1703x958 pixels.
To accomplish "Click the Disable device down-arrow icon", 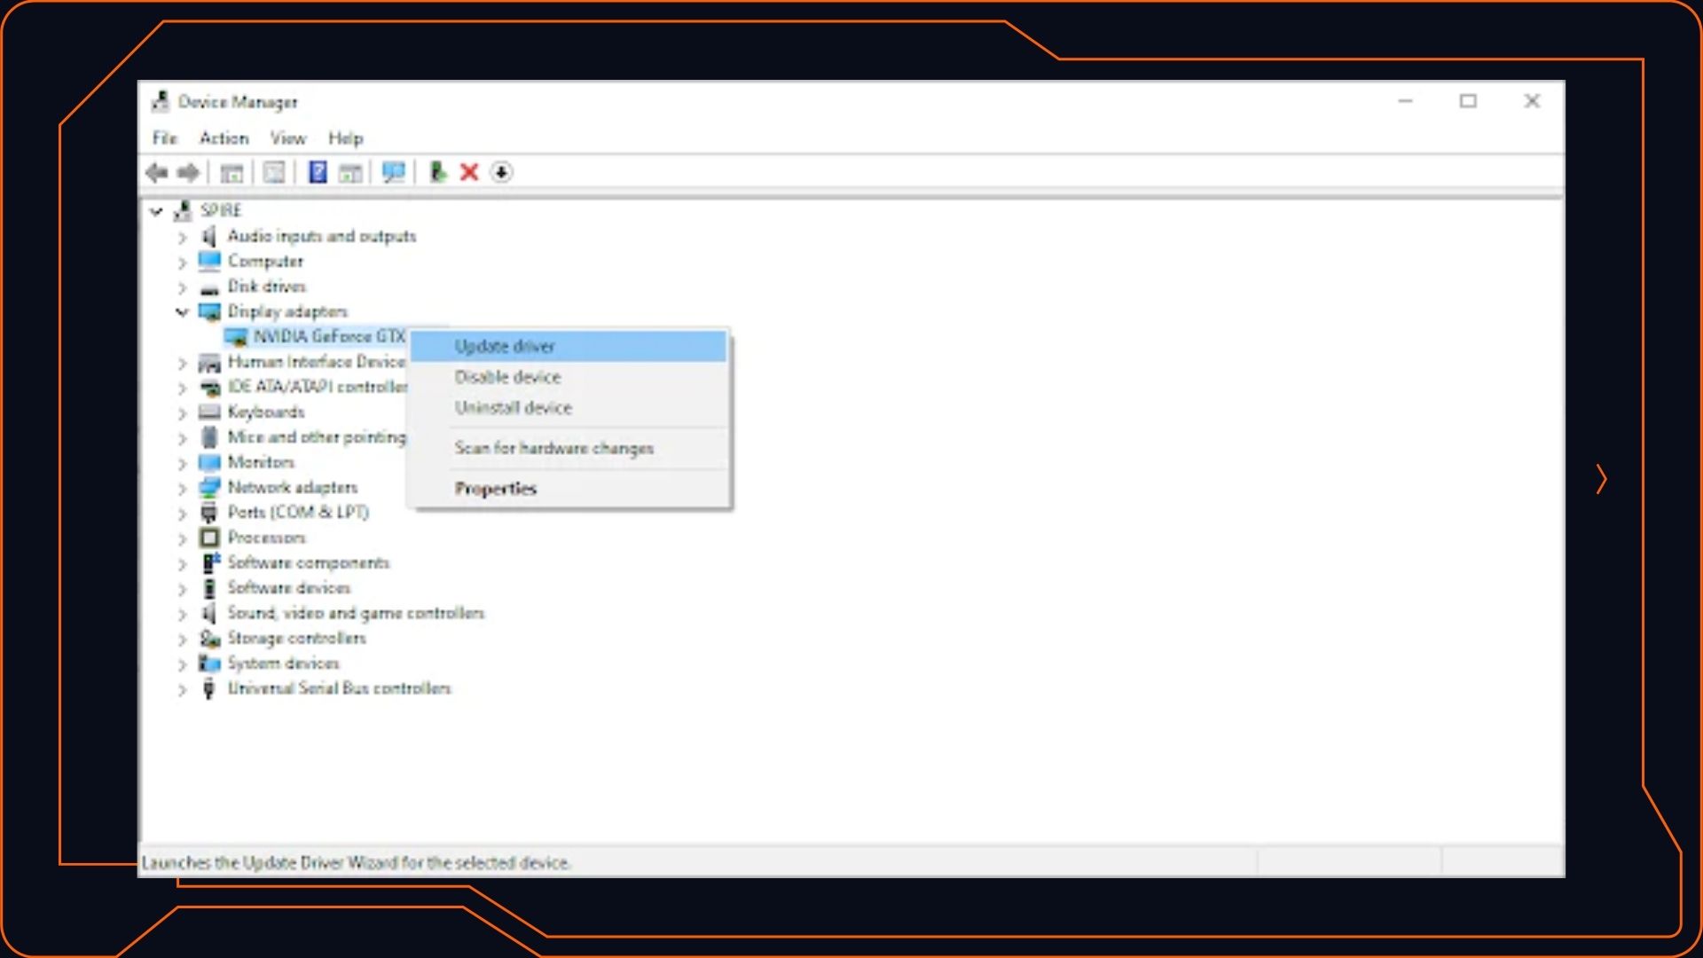I will point(501,172).
